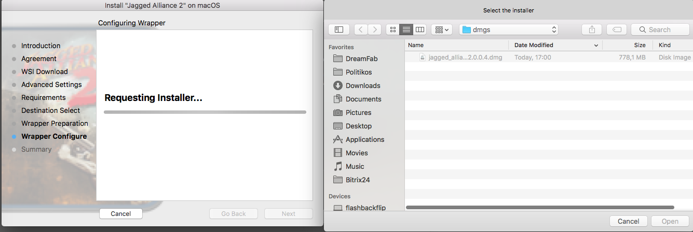Click the Share icon button
This screenshot has height=232, width=693.
click(591, 30)
